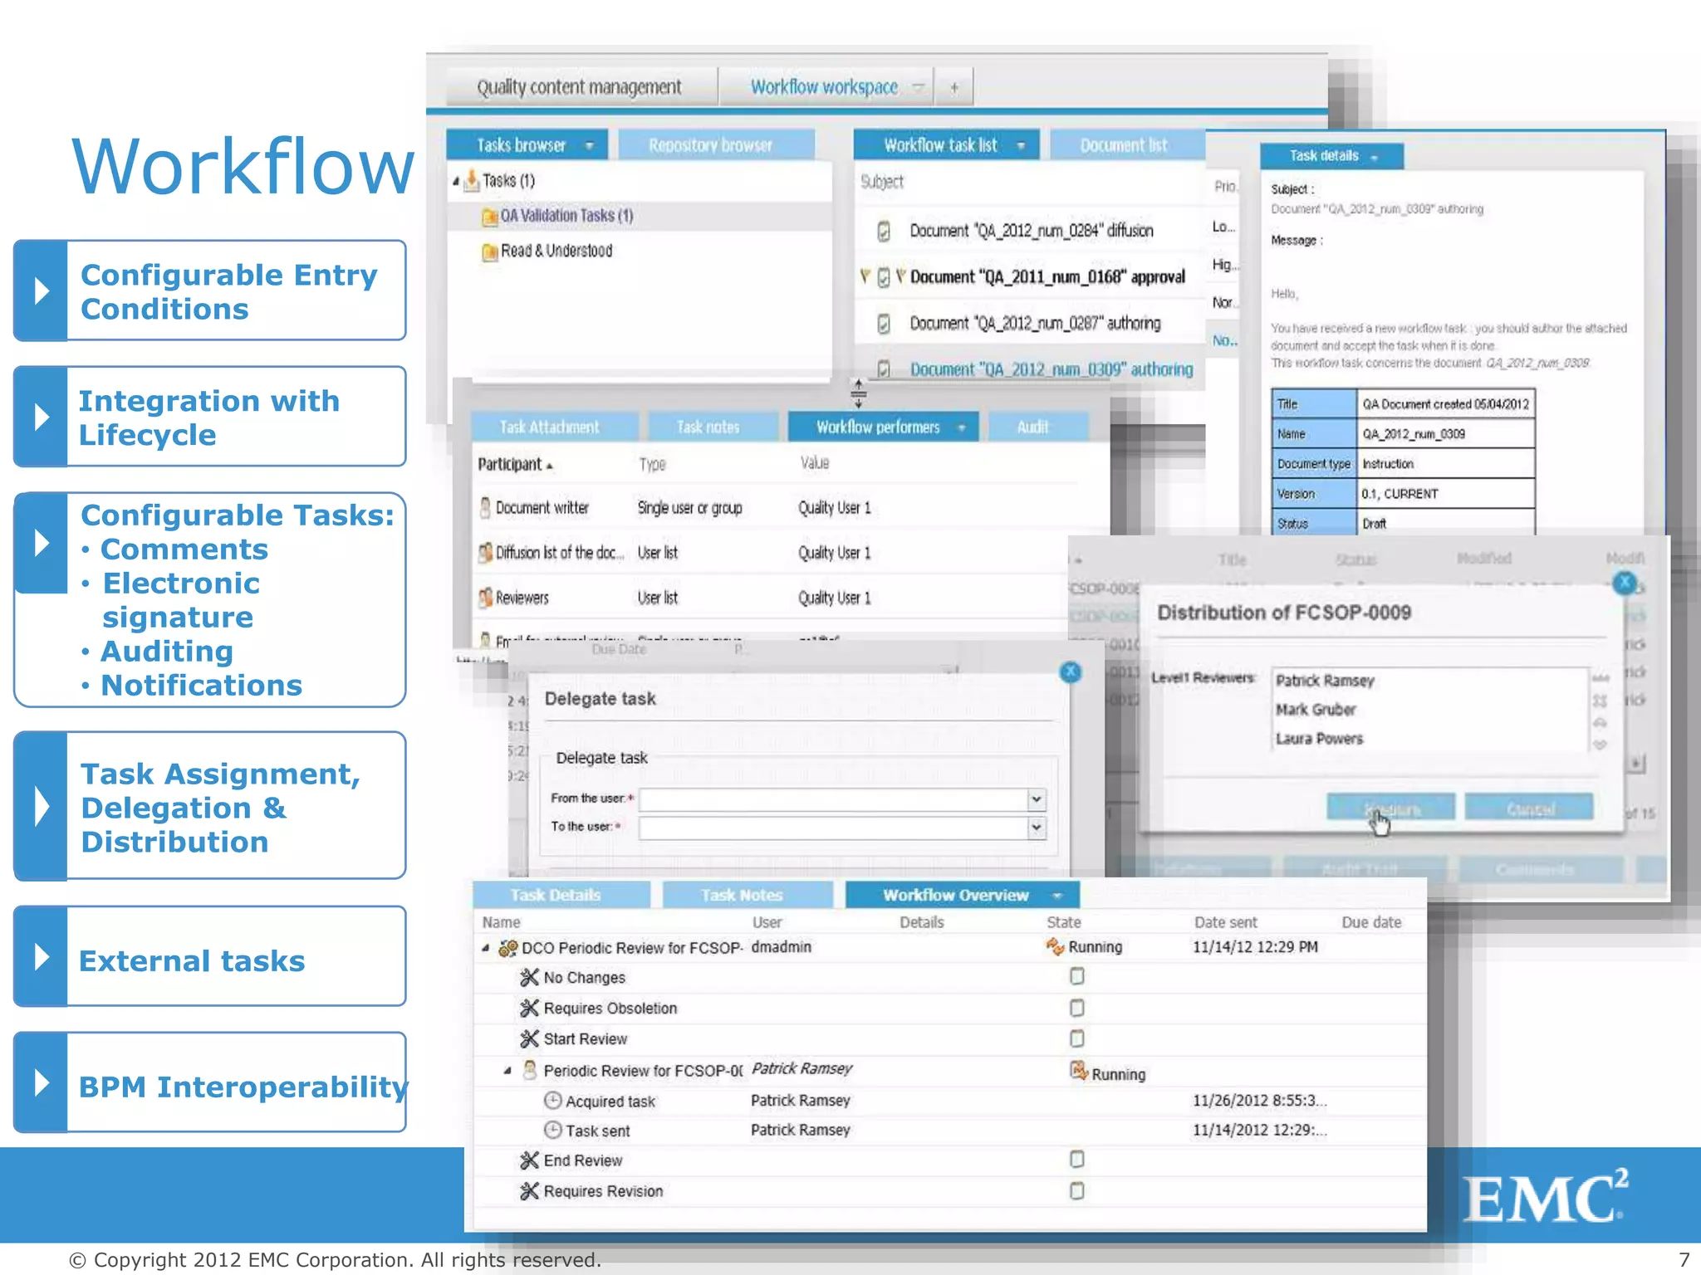Click the Reviewers participant icon
The width and height of the screenshot is (1701, 1275).
coord(485,598)
